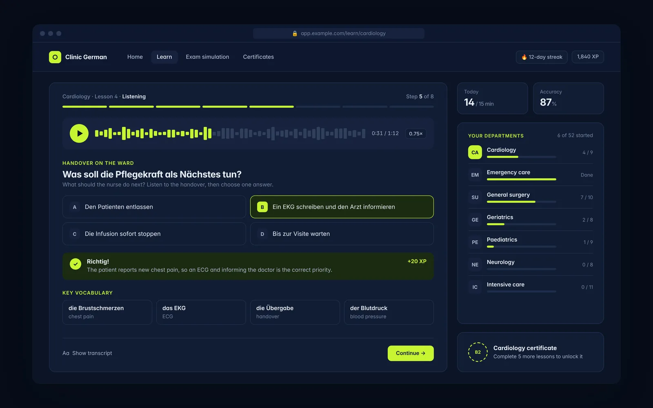This screenshot has width=653, height=408.
Task: Select answer A Den Patienten entlassen
Action: tap(154, 207)
